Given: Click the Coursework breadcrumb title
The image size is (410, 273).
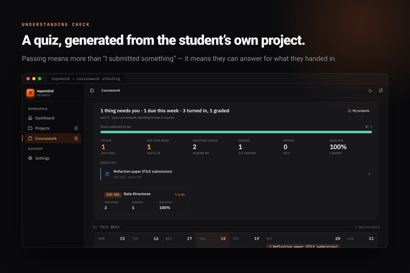Looking at the screenshot, I should tap(110, 90).
